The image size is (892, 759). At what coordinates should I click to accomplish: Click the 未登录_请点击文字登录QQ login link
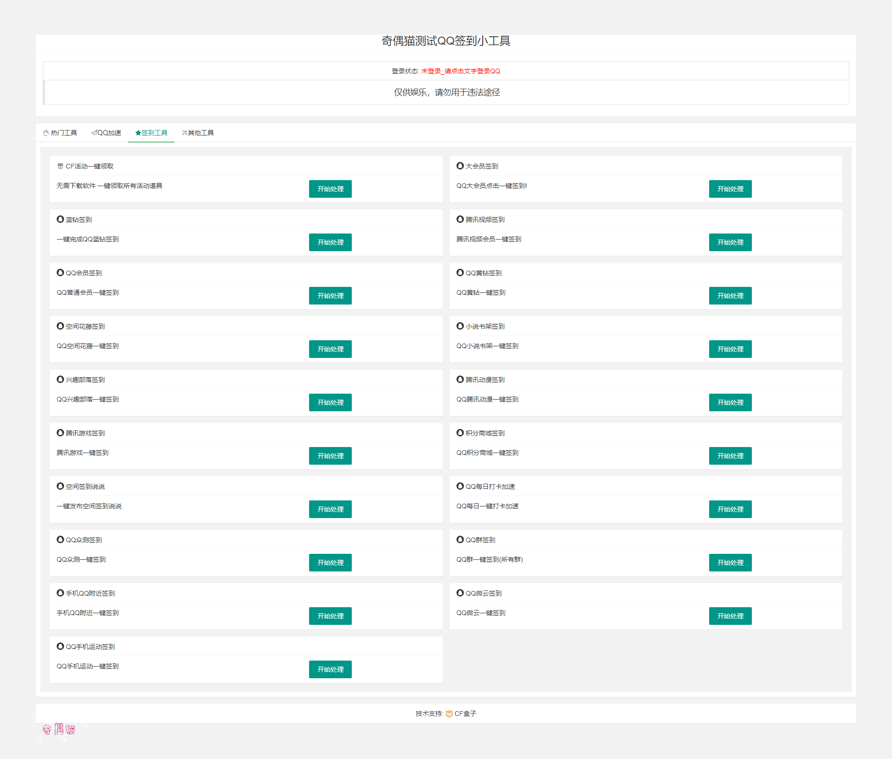pyautogui.click(x=460, y=71)
